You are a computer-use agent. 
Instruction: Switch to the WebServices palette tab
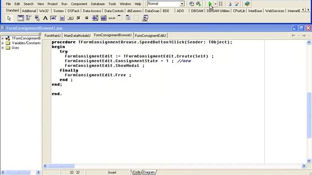click(x=274, y=11)
